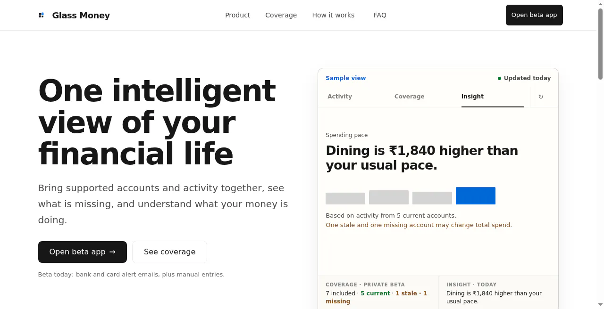Open the Coverage nav link
604x309 pixels.
[281, 15]
